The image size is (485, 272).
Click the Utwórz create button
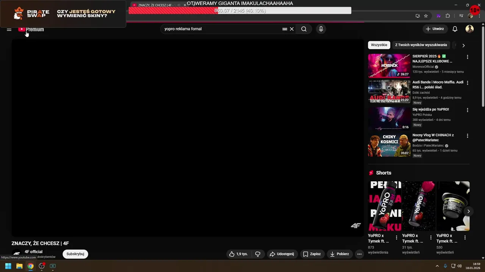[435, 29]
